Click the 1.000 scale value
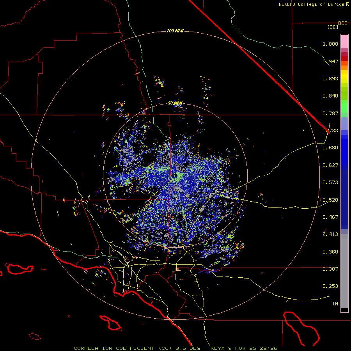 tap(330, 44)
